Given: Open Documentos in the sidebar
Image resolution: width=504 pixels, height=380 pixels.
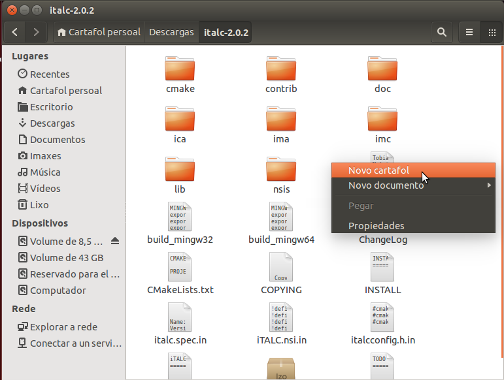Looking at the screenshot, I should coord(63,140).
